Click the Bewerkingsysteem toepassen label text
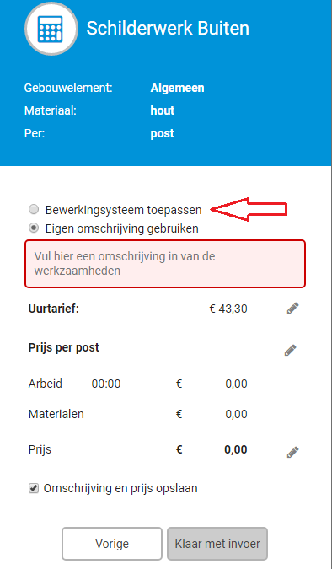Screen dimensions: 332x569 click(123, 210)
